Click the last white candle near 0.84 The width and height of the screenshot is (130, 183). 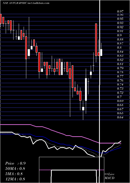pyautogui.click(x=101, y=53)
